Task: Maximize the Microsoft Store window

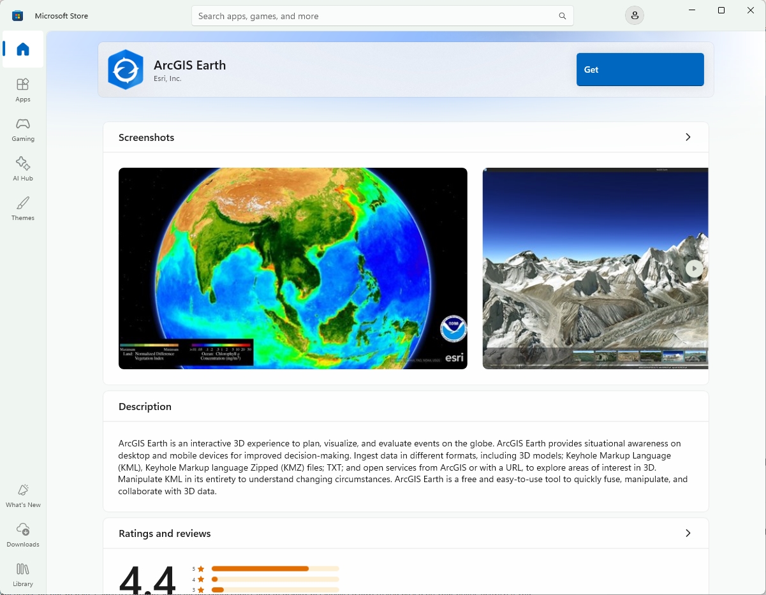Action: 721,10
